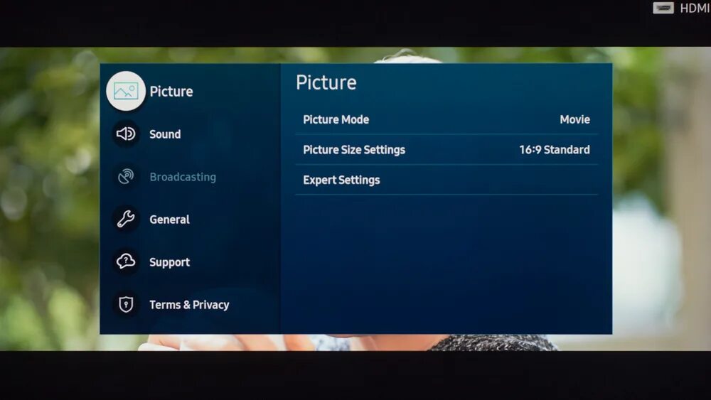Choose the Picture menu label
This screenshot has height=400, width=711.
click(x=171, y=92)
